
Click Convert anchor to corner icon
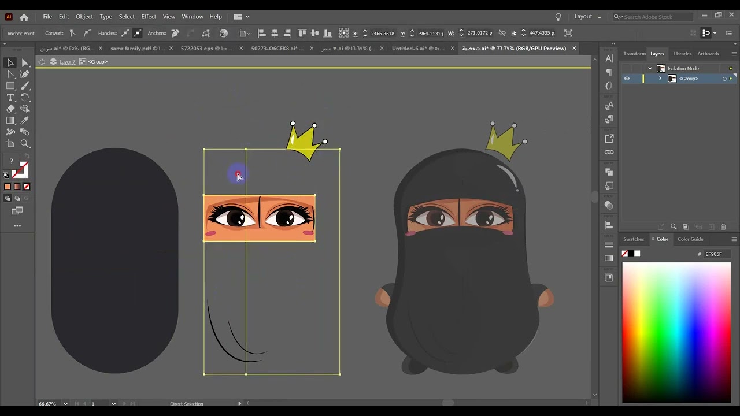click(72, 33)
